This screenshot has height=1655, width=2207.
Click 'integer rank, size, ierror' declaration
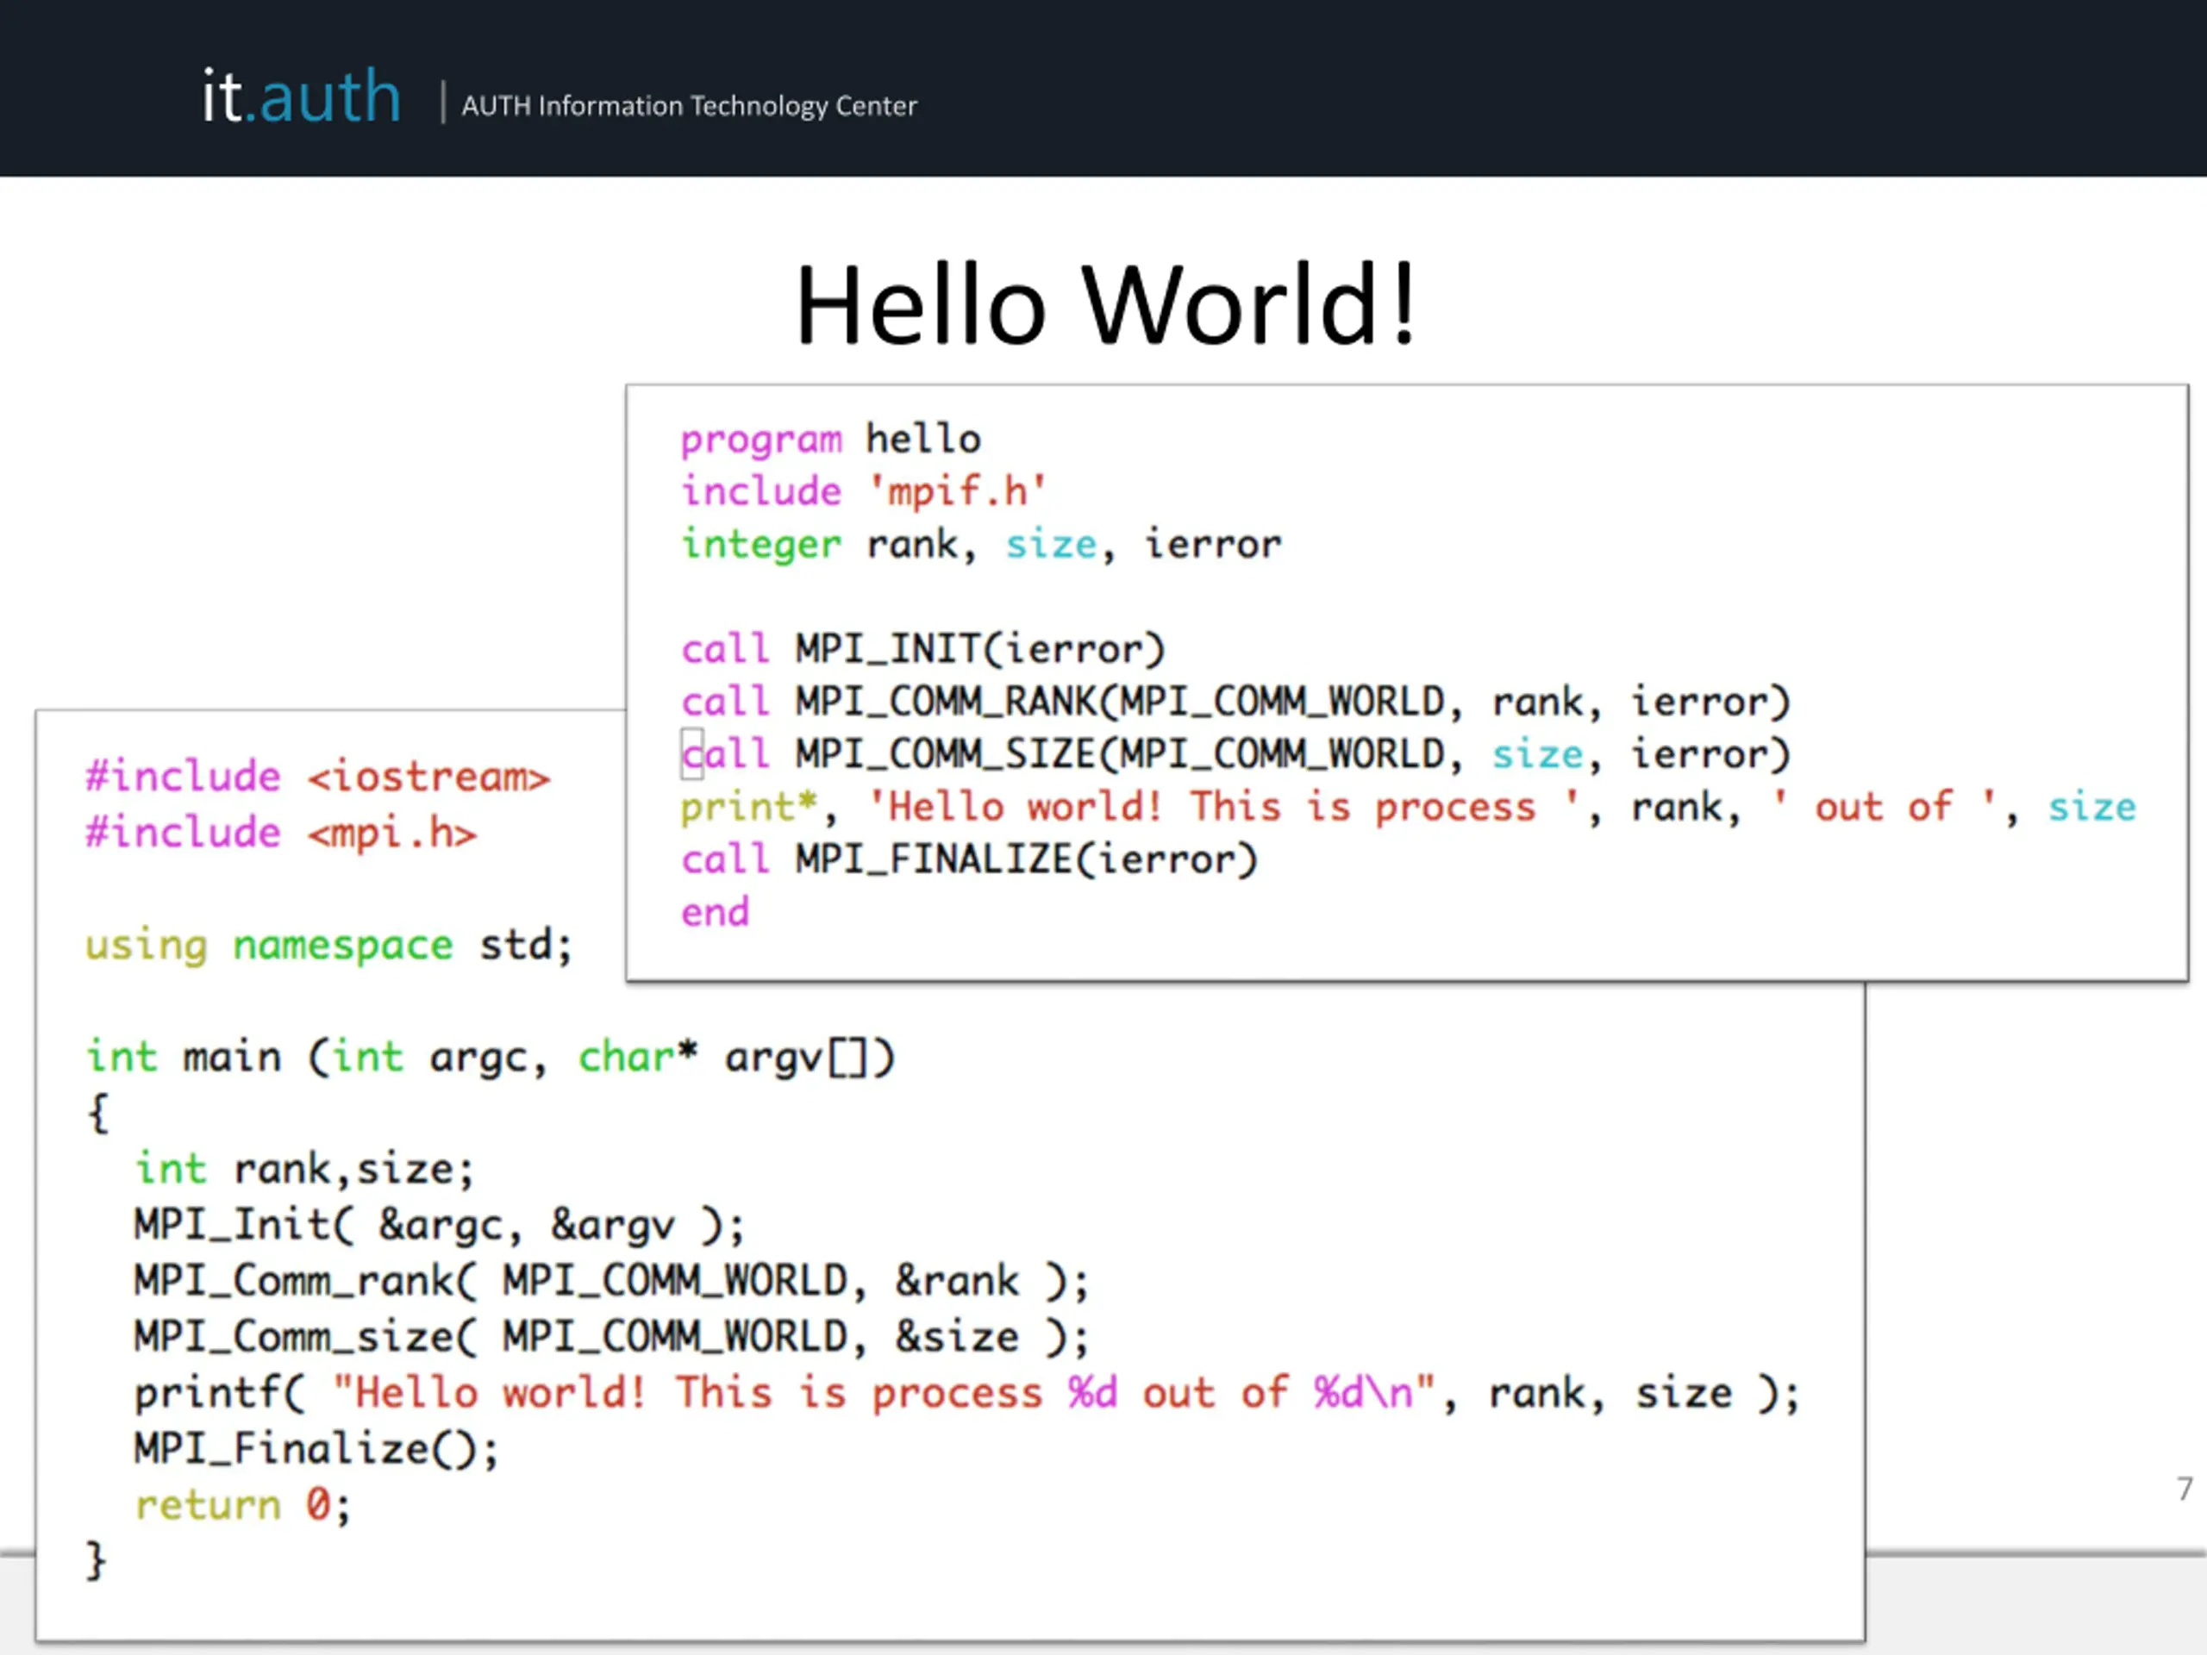pos(981,545)
